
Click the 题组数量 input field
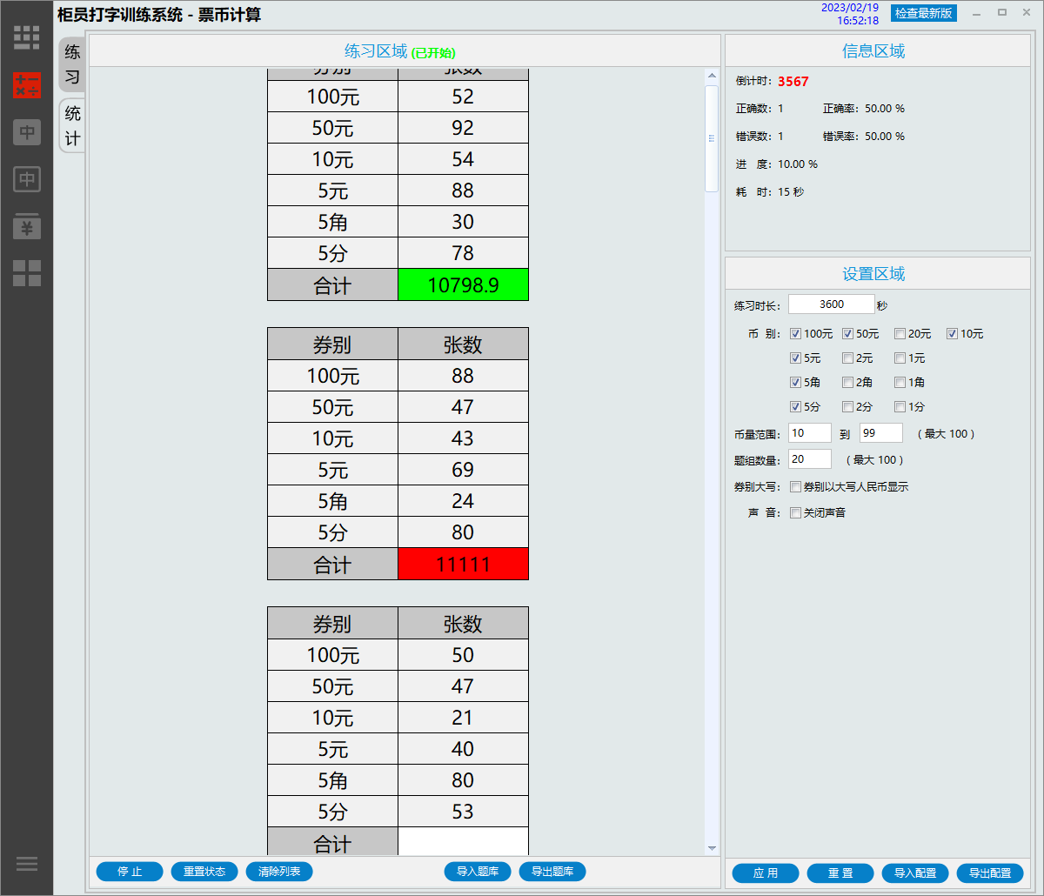[810, 459]
